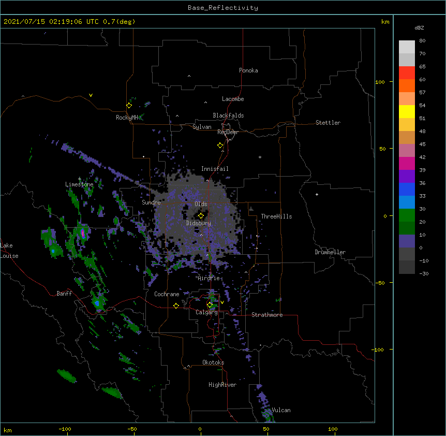Click the HighRiver label
The image size is (446, 436).
(222, 385)
